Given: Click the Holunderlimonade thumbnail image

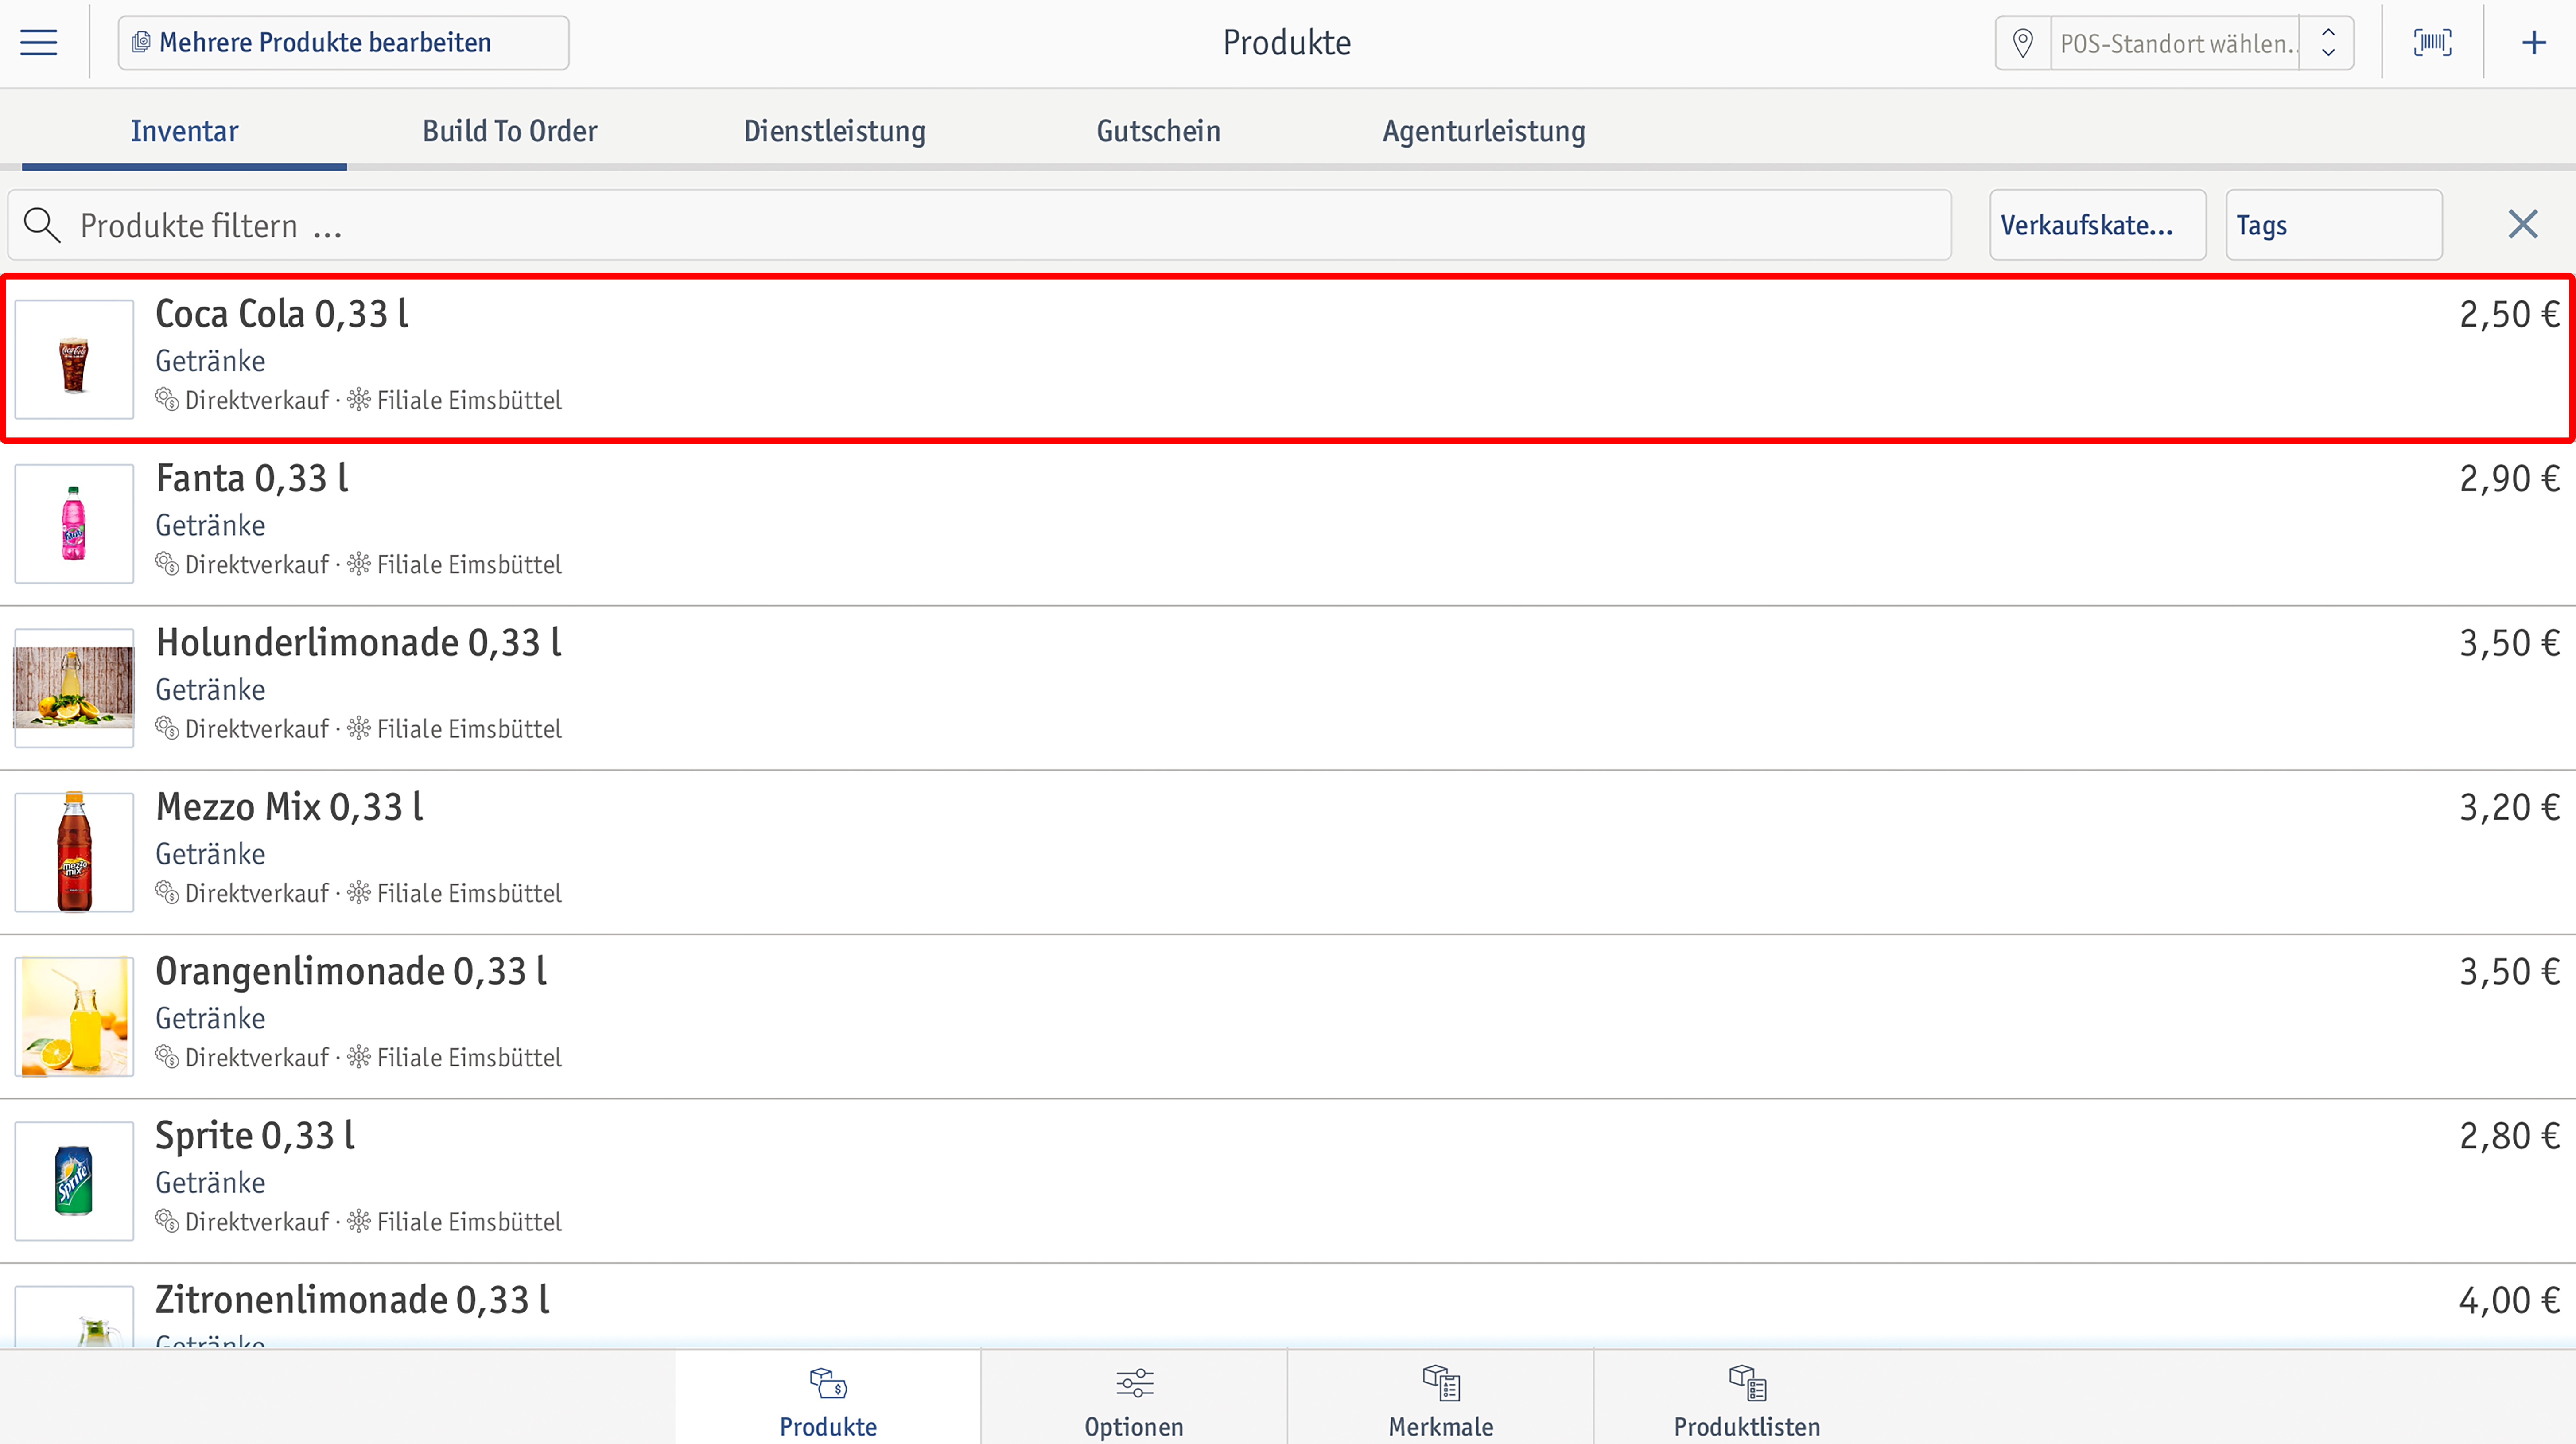Looking at the screenshot, I should click(74, 688).
